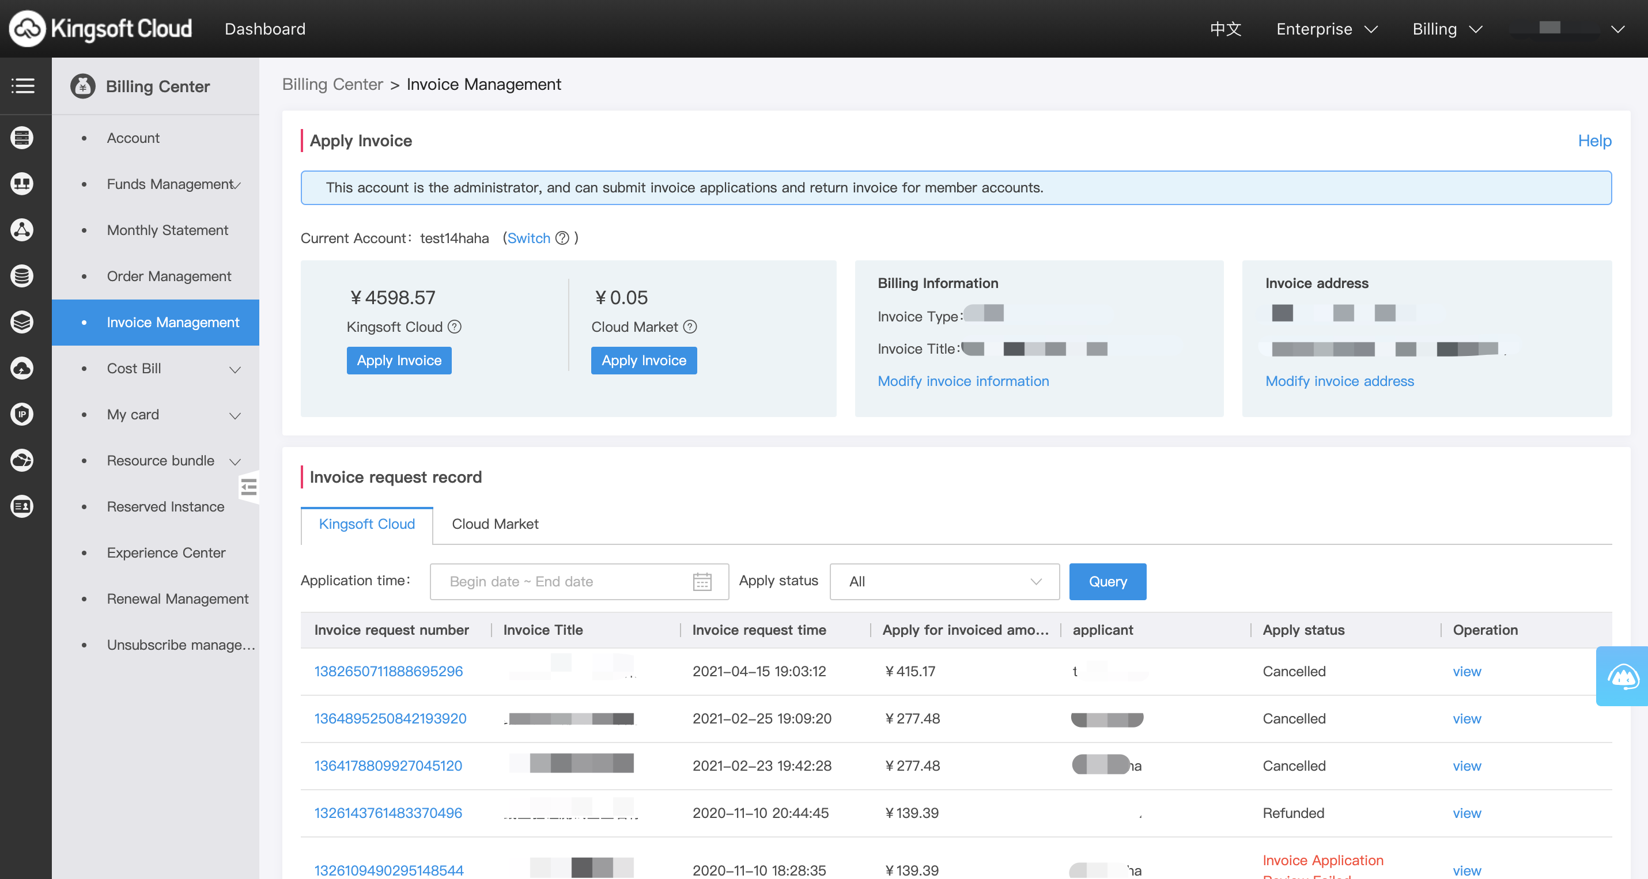The height and width of the screenshot is (879, 1648).
Task: Open invoice request 1364178809927045120
Action: (x=388, y=766)
